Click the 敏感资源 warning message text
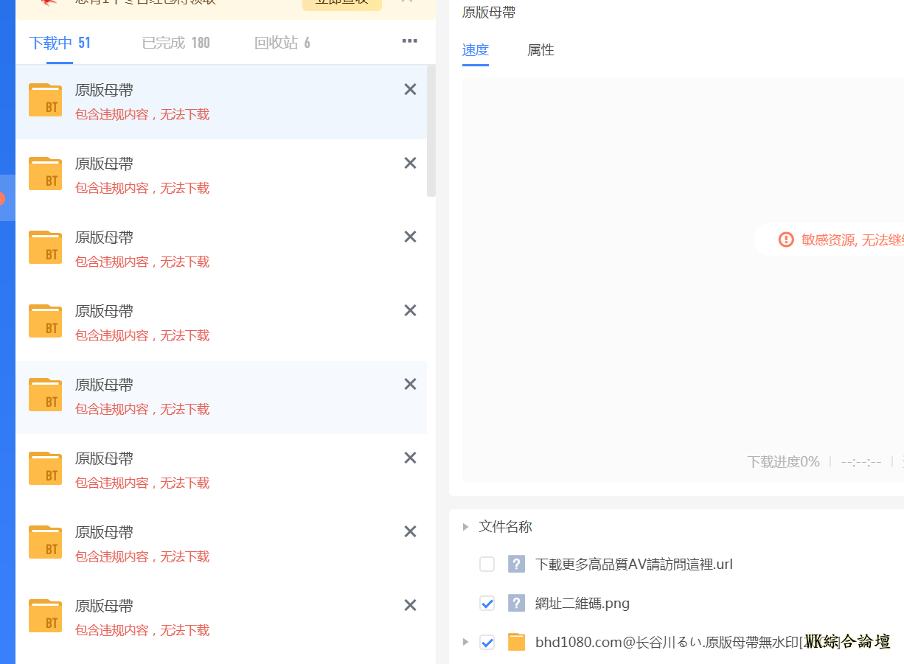This screenshot has height=664, width=904. point(852,240)
